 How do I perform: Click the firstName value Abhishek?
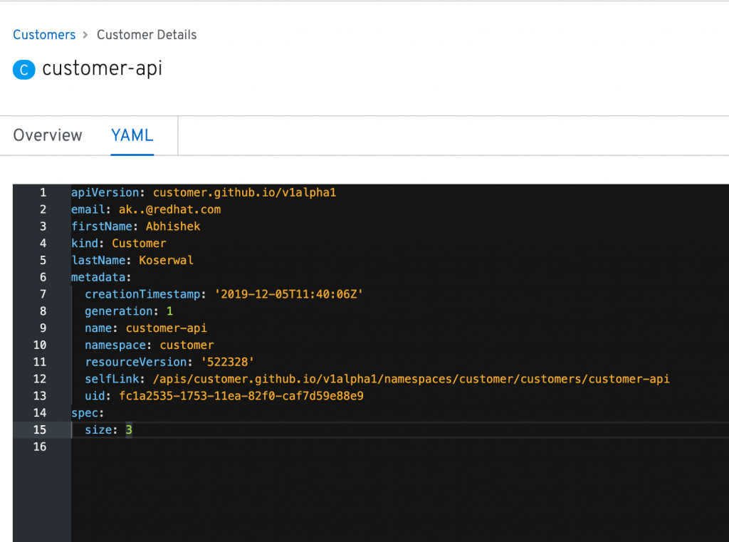tap(173, 226)
